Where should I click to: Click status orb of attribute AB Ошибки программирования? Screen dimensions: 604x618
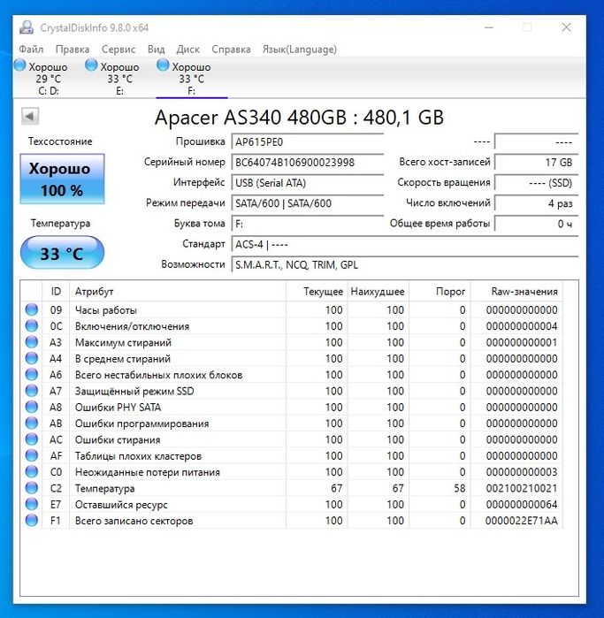[32, 423]
